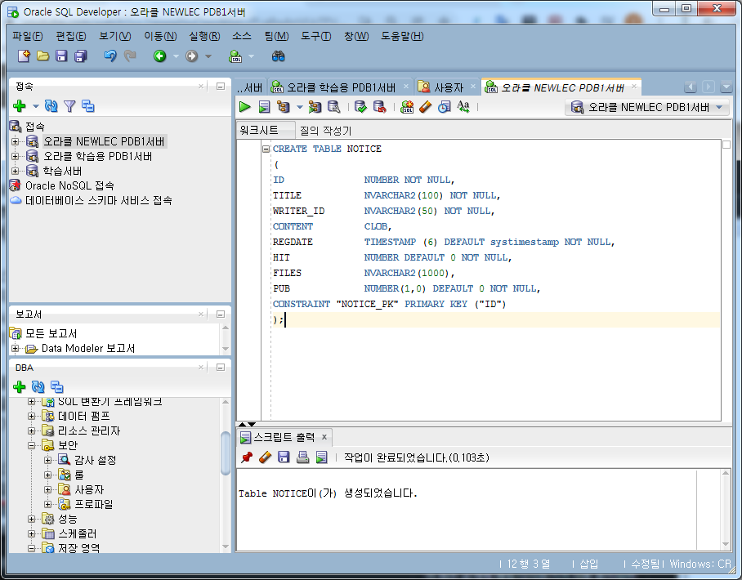742x580 pixels.
Task: Expand the Data Modeler 보고서 node
Action: tap(16, 349)
